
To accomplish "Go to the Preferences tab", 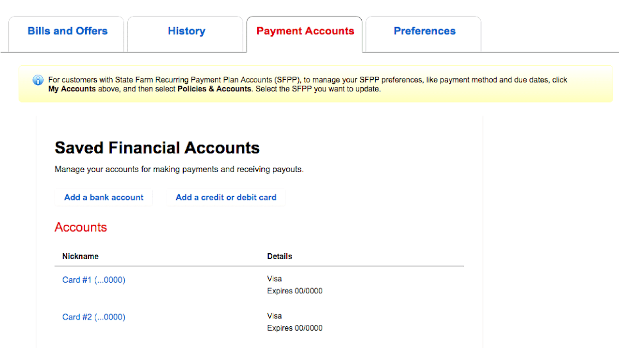I will tap(424, 34).
